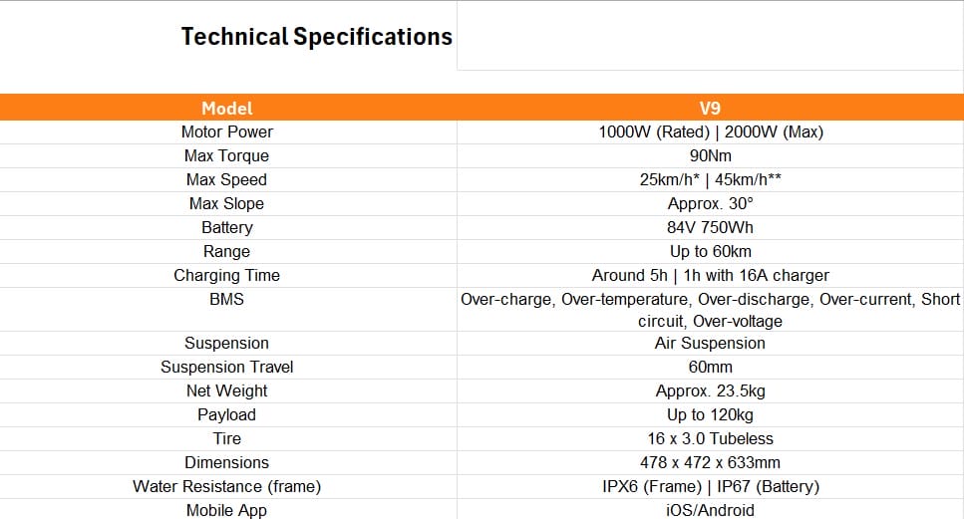Click the Charging Time value cell
The height and width of the screenshot is (519, 964).
[x=710, y=275]
